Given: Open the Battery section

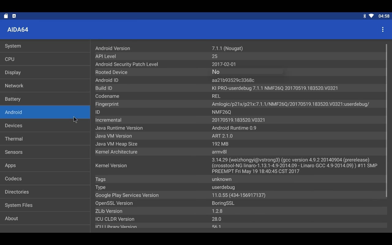Looking at the screenshot, I should [x=45, y=99].
